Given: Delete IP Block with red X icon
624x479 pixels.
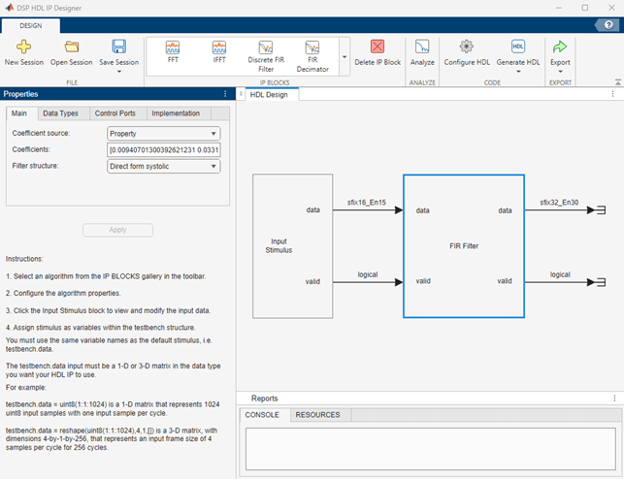Looking at the screenshot, I should tap(378, 47).
